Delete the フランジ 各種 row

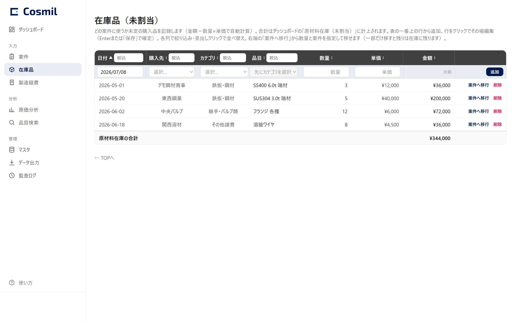[497, 111]
